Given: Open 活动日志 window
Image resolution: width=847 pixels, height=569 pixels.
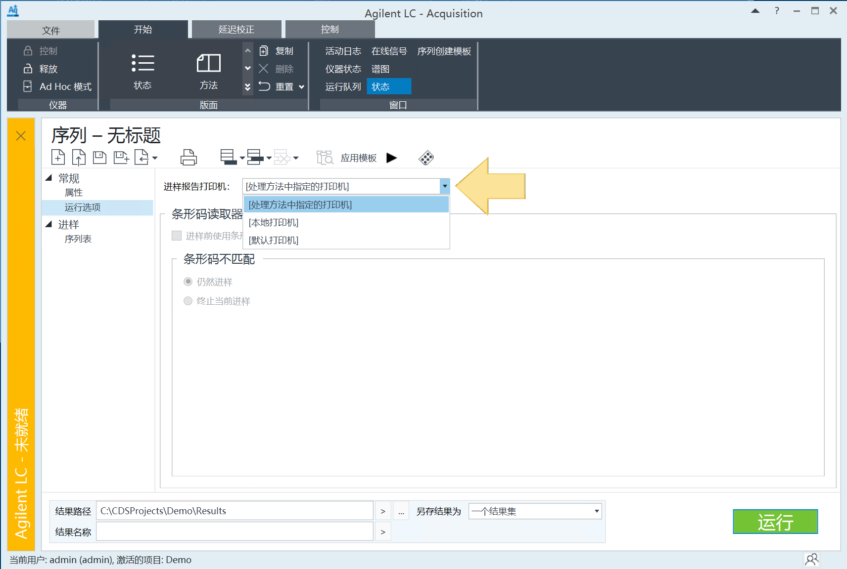Looking at the screenshot, I should pos(343,51).
